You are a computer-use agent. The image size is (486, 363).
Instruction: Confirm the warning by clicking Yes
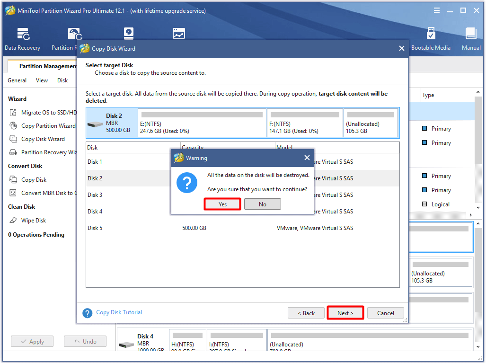point(222,204)
